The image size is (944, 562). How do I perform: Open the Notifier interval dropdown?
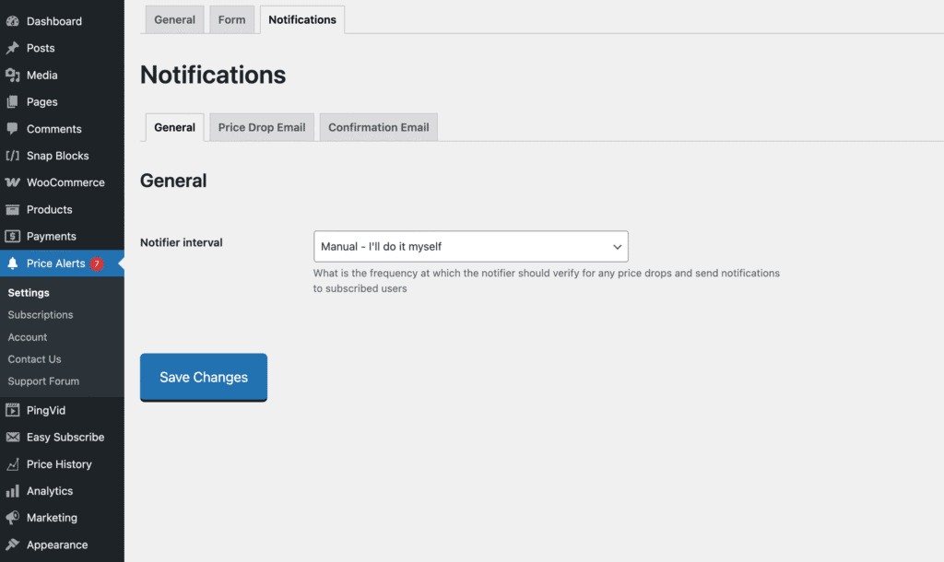pyautogui.click(x=470, y=247)
